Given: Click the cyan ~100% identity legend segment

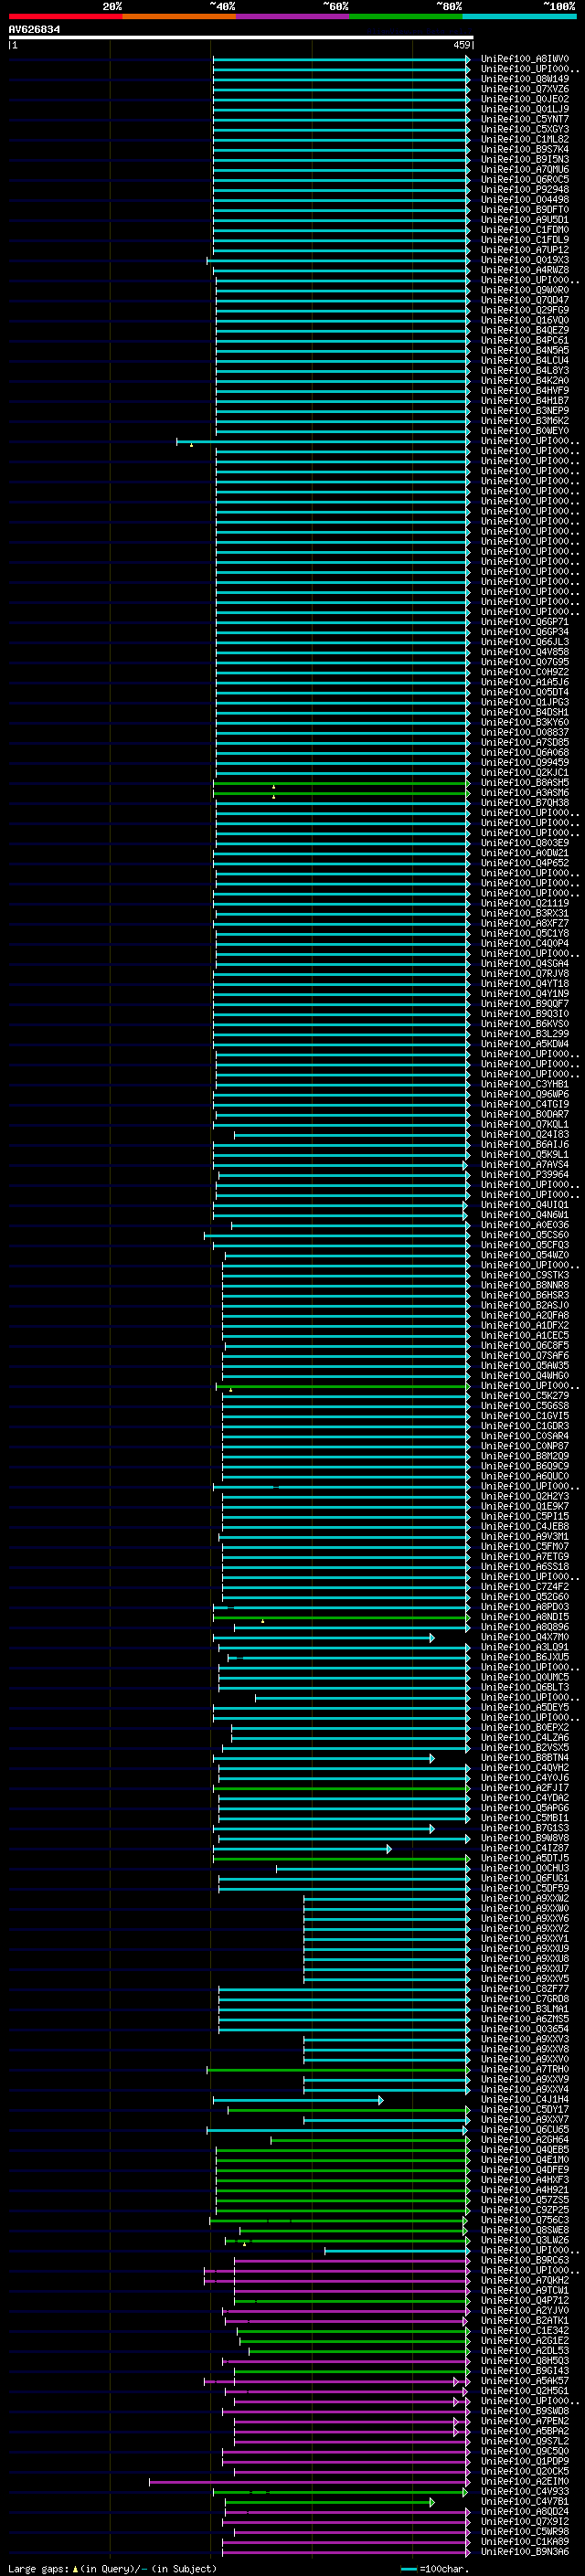Looking at the screenshot, I should 519,16.
